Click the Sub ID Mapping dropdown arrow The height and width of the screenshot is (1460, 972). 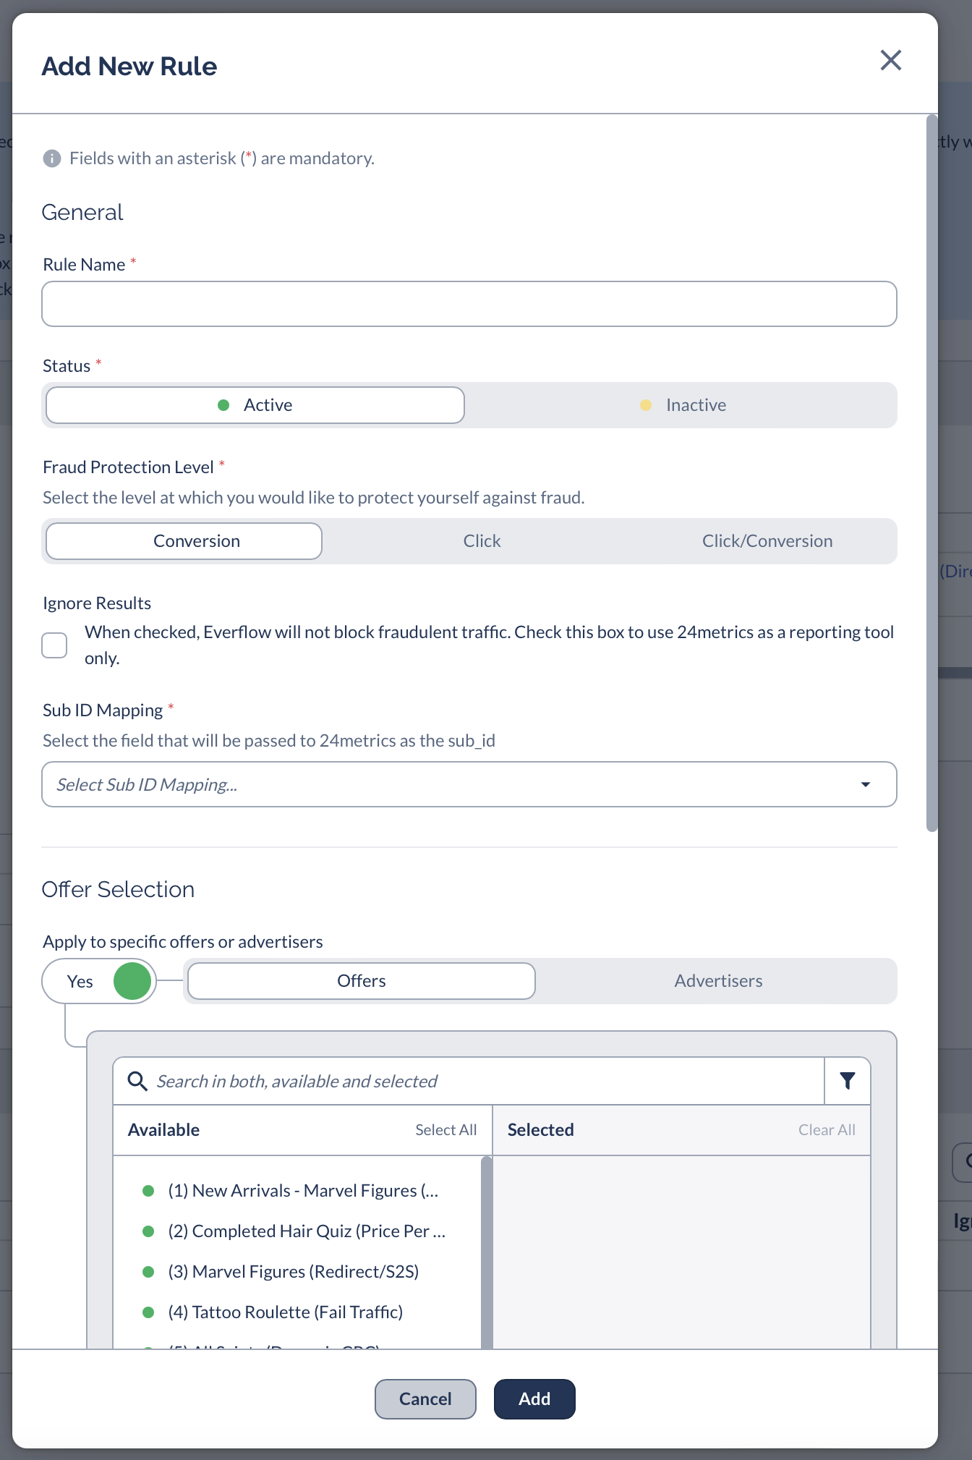click(865, 784)
